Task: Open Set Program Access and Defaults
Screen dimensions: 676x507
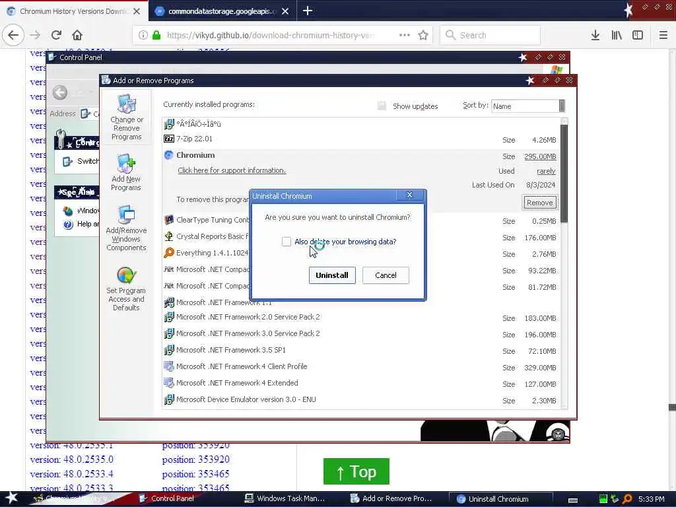Action: tap(126, 275)
